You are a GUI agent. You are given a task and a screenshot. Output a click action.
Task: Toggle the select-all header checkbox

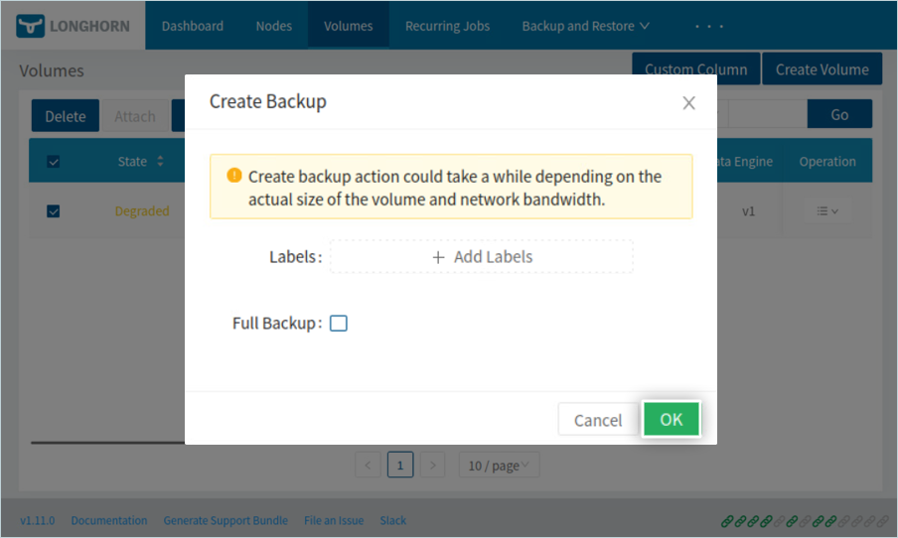point(54,162)
